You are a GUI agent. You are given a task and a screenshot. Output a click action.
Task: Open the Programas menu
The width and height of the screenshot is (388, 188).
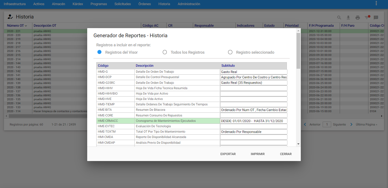pyautogui.click(x=99, y=4)
